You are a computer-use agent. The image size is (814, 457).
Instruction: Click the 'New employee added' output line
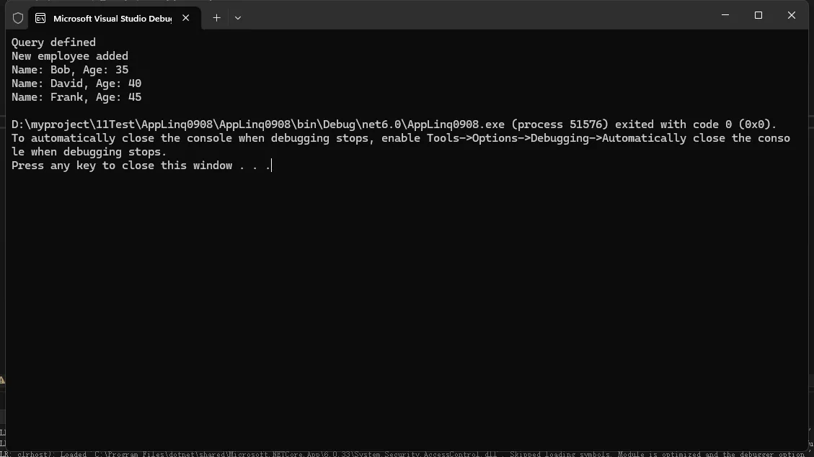[70, 56]
